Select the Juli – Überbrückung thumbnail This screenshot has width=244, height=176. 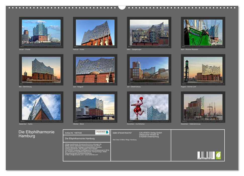(149, 70)
